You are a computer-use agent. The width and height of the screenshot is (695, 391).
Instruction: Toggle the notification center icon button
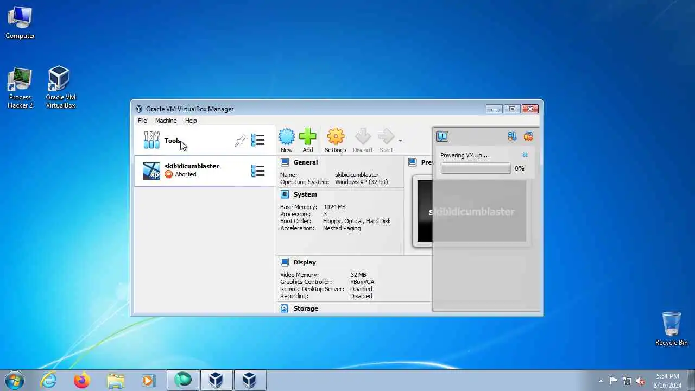coord(442,136)
